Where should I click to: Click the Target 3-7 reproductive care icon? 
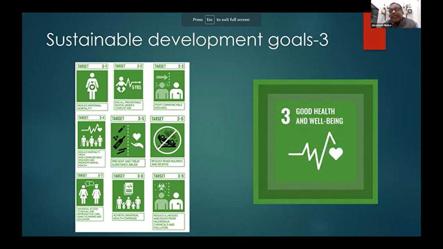point(90,192)
